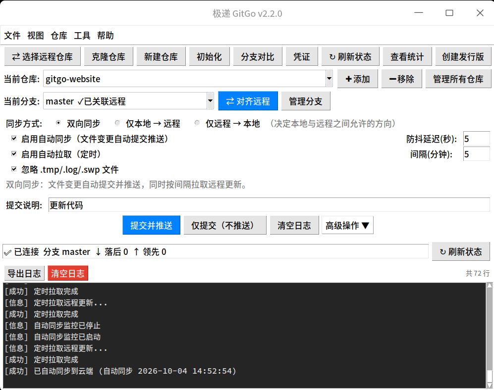Open 分支对比 comparison
This screenshot has height=390, width=494.
click(x=257, y=56)
